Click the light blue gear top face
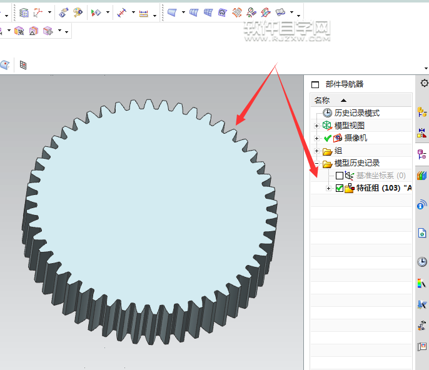Image resolution: width=429 pixels, height=370 pixels. click(x=150, y=200)
